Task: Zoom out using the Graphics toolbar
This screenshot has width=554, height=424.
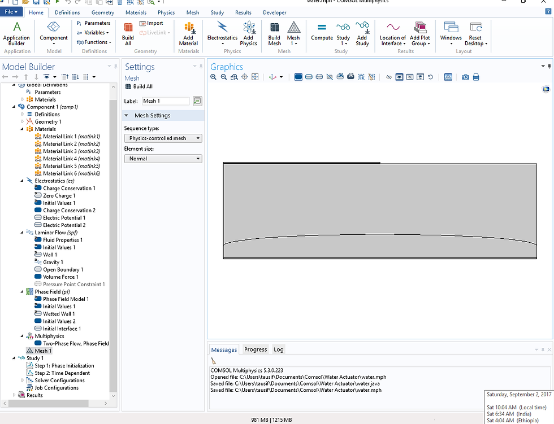Action: pyautogui.click(x=224, y=77)
